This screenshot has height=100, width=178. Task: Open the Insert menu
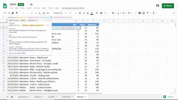point(29,8)
